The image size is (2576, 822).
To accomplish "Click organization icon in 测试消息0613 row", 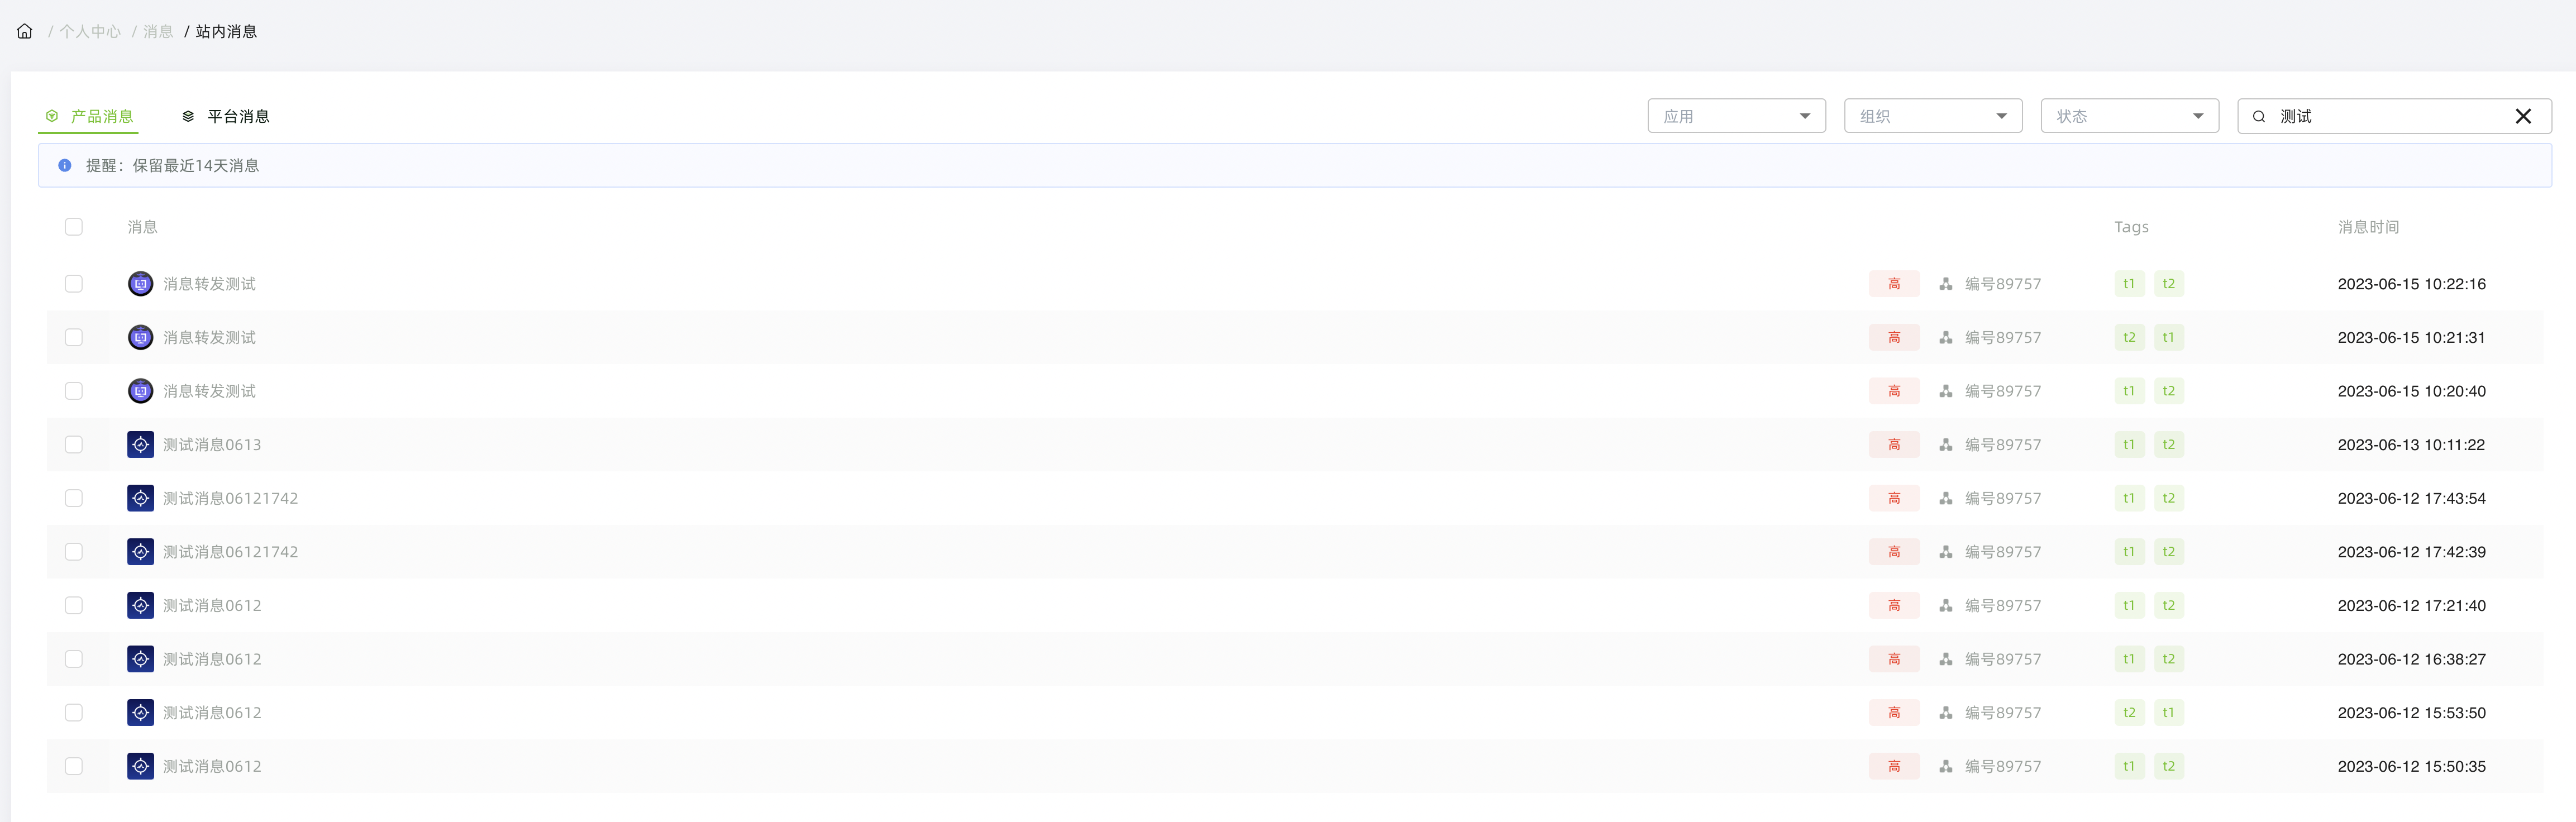I will pyautogui.click(x=1946, y=445).
